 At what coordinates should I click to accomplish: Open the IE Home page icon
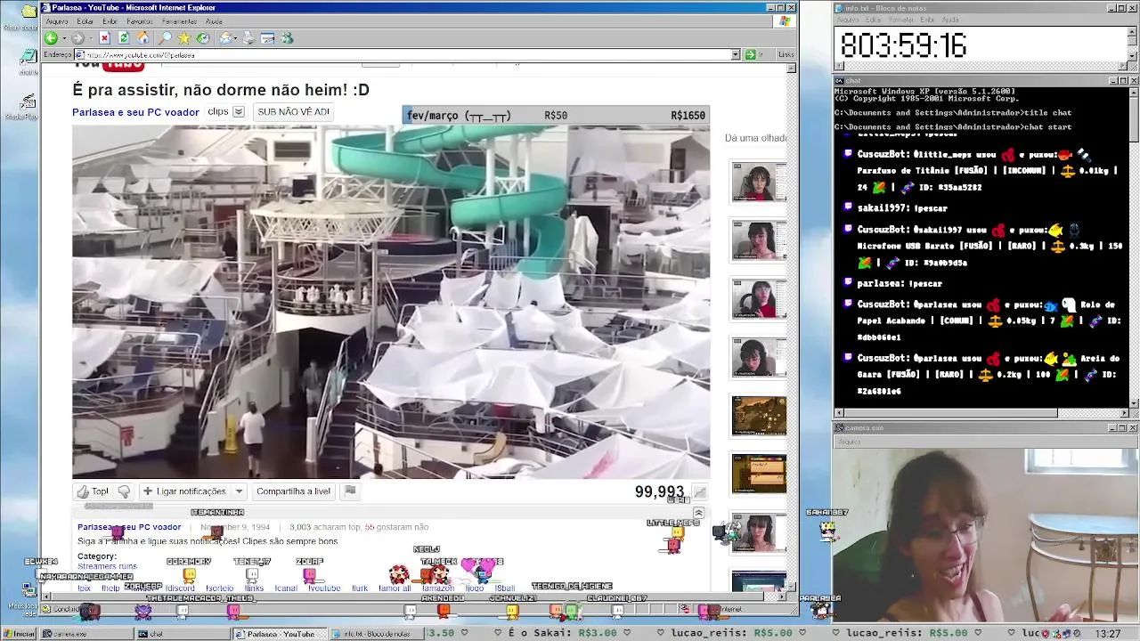coord(142,38)
